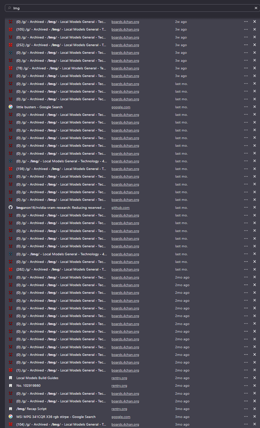Viewport: 260px width, 428px height.
Task: Click the rentry favicon beside /lmg/ Recap Script
Action: tap(10, 409)
